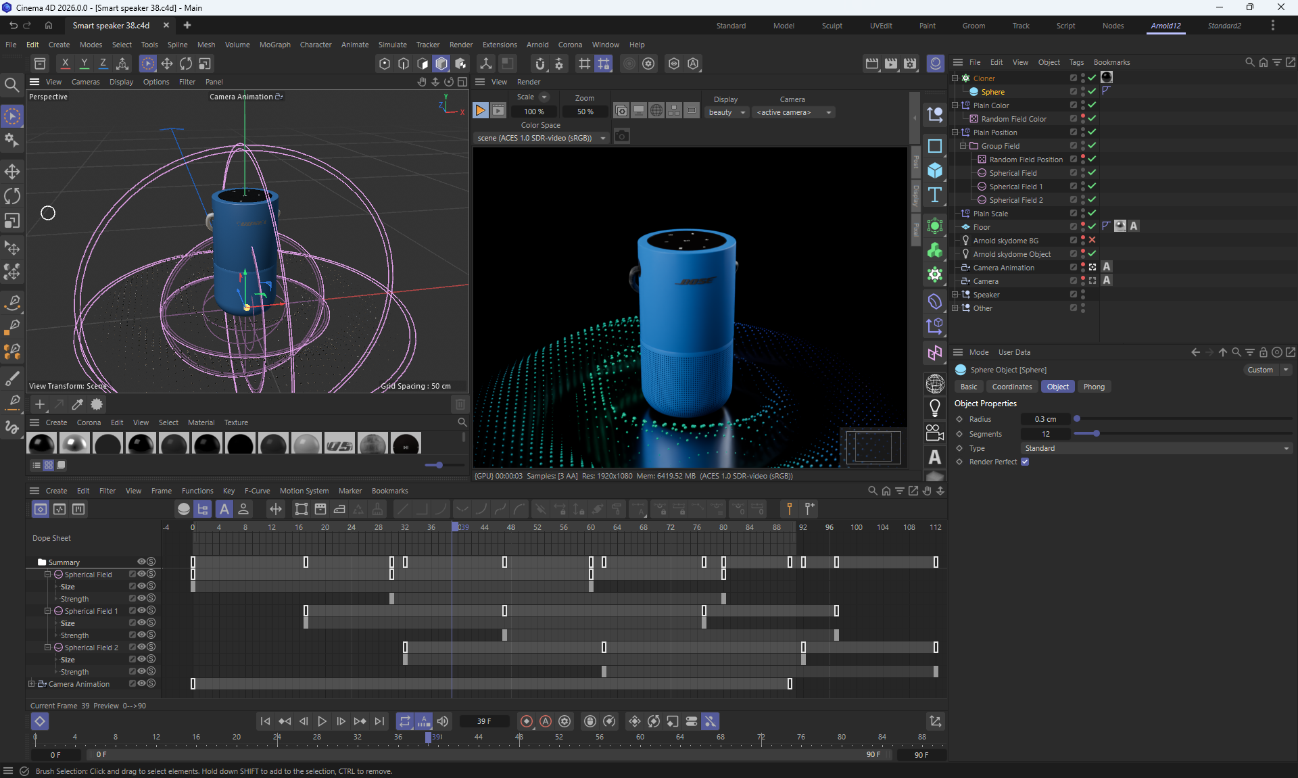Screen dimensions: 1298x778
Task: Toggle visibility eye for Spherical Field 1 track
Action: pyautogui.click(x=142, y=610)
